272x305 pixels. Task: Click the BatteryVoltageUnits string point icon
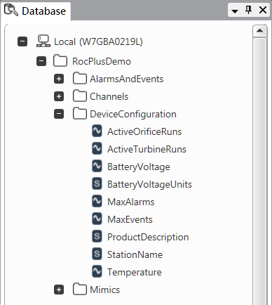(97, 183)
